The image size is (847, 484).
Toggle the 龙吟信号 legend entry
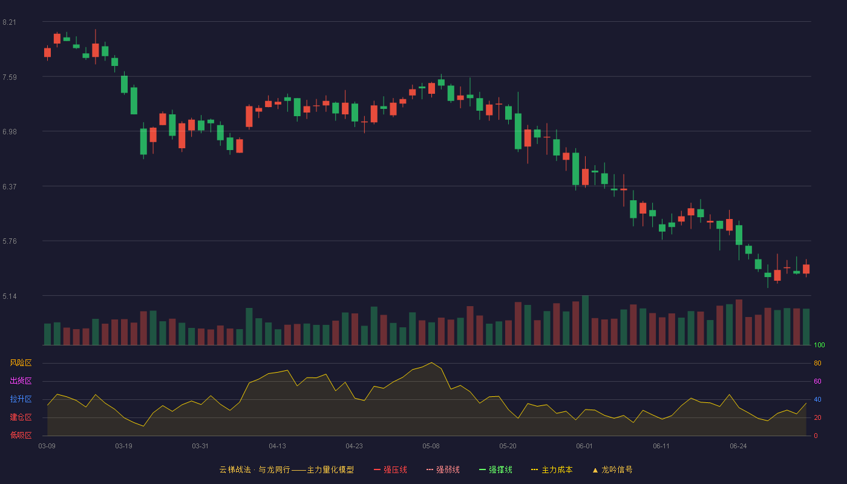tap(612, 469)
